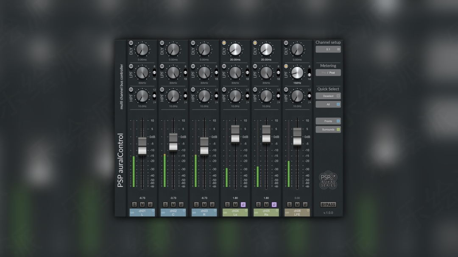Enable HPF on channel ch03
Image resolution: width=458 pixels, height=257 pixels.
pos(193,90)
